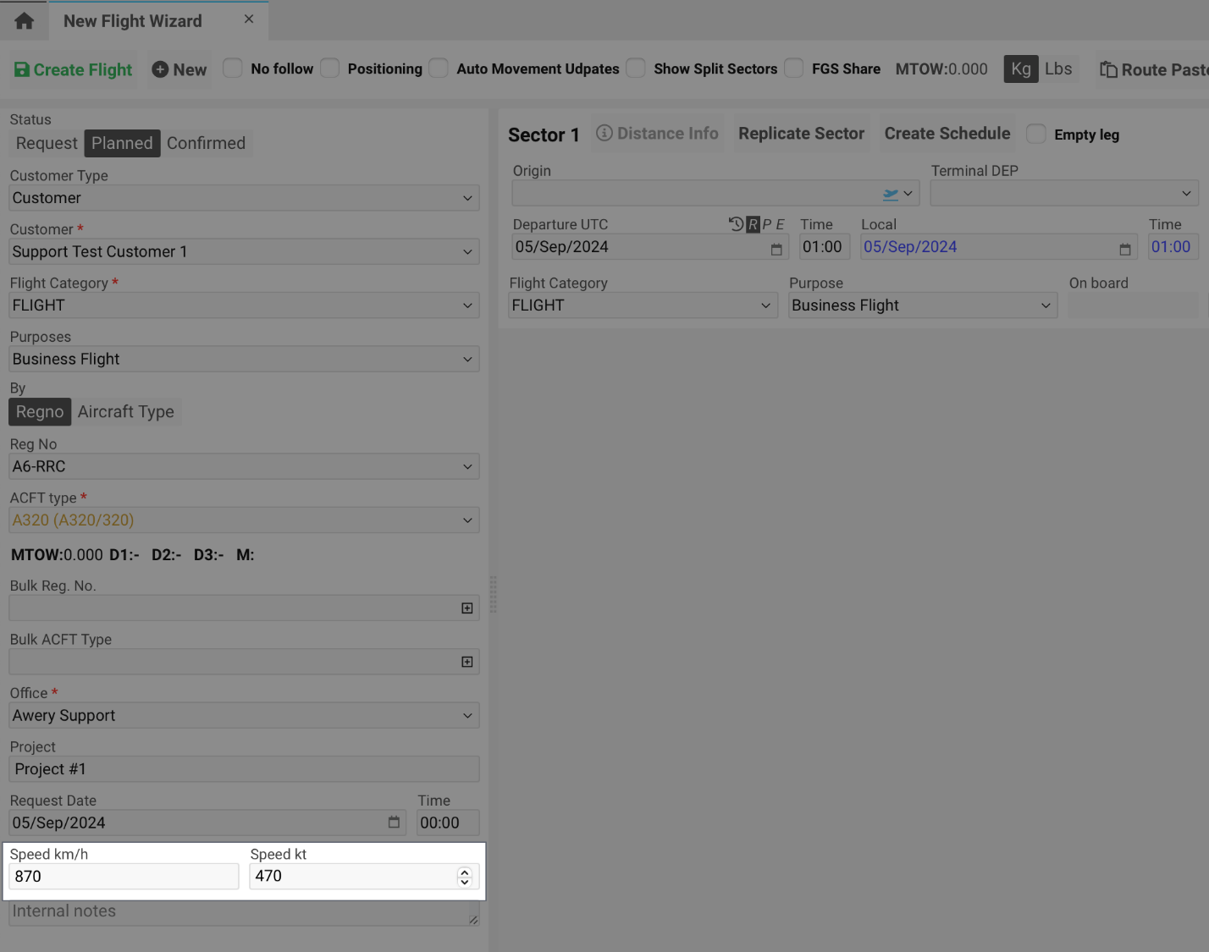Viewport: 1209px width, 952px height.
Task: Toggle the Auto Movement Udpates checkbox
Action: (438, 69)
